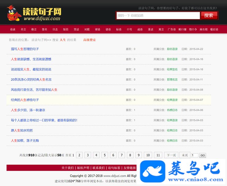Visit the 谚语 nav link
The width and height of the screenshot is (227, 186).
108,29
